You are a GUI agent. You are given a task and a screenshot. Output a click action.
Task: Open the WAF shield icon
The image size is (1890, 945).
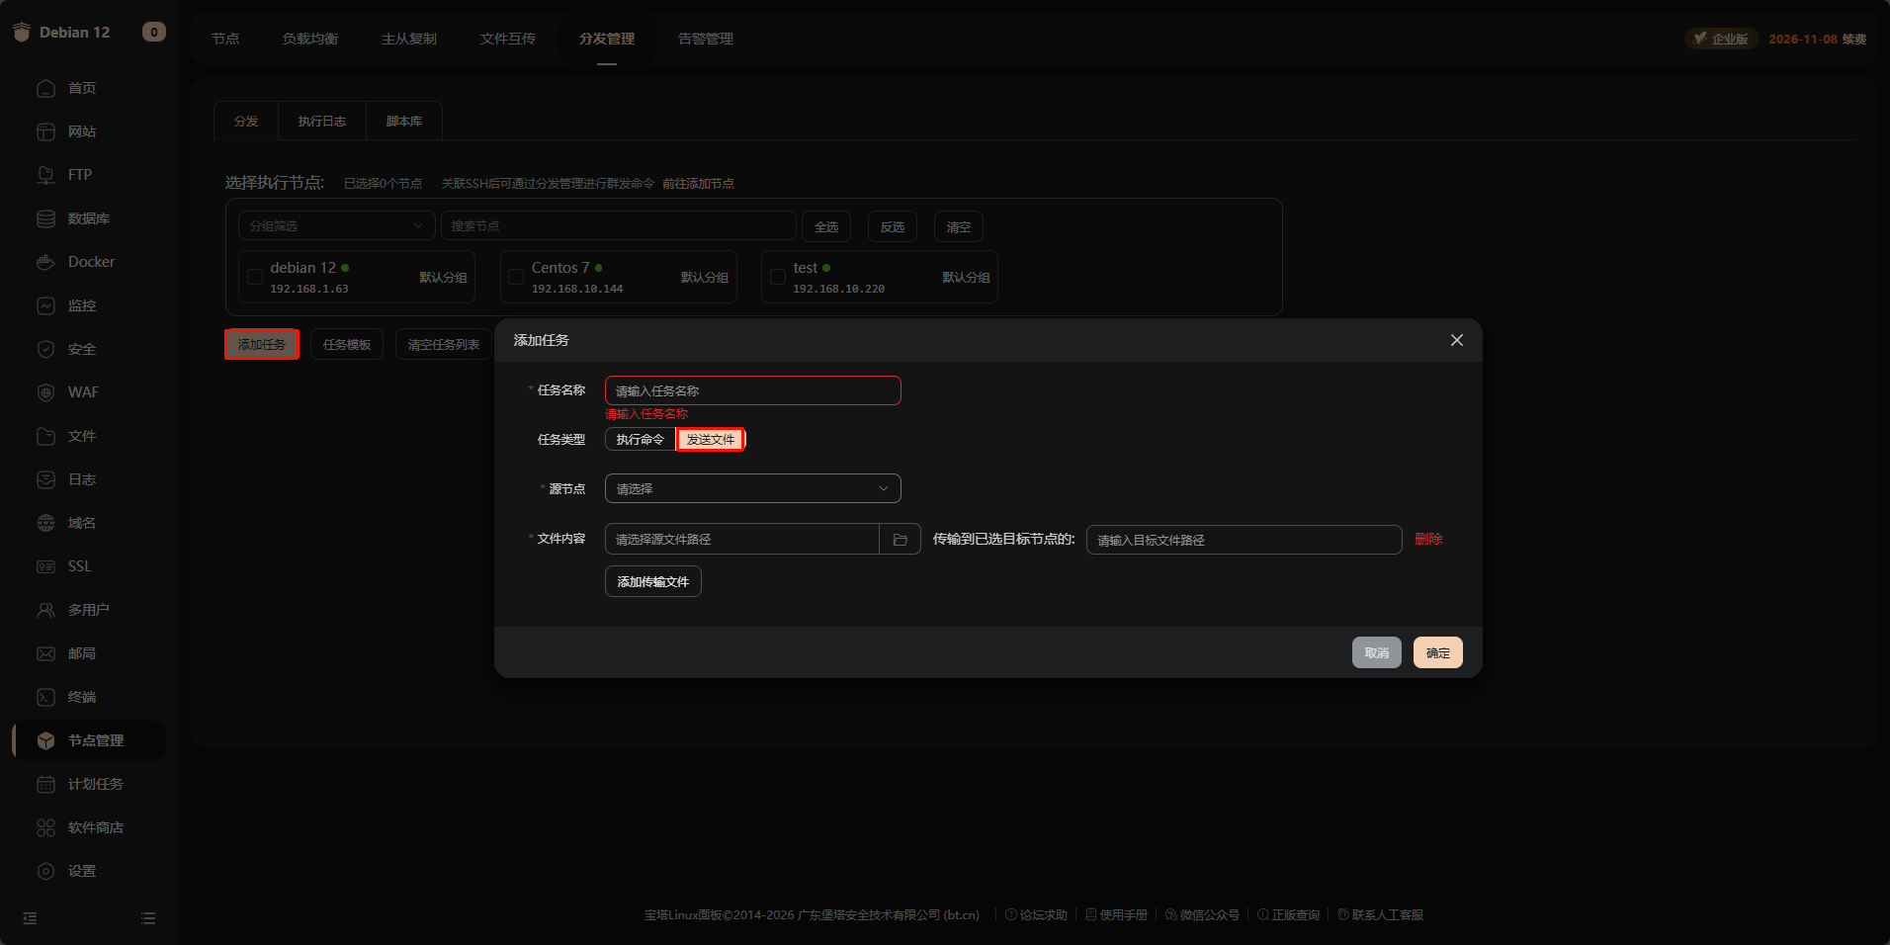(45, 392)
